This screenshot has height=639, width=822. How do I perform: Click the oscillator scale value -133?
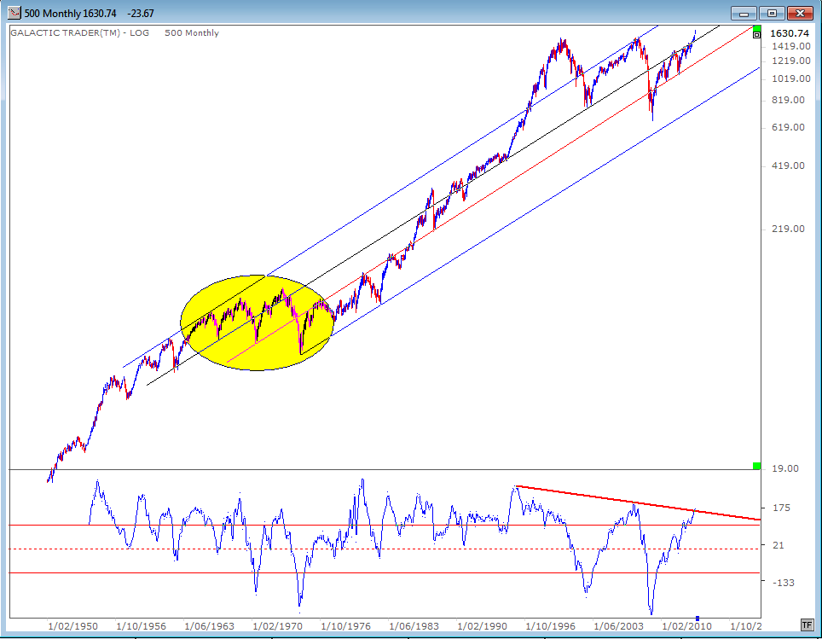784,583
